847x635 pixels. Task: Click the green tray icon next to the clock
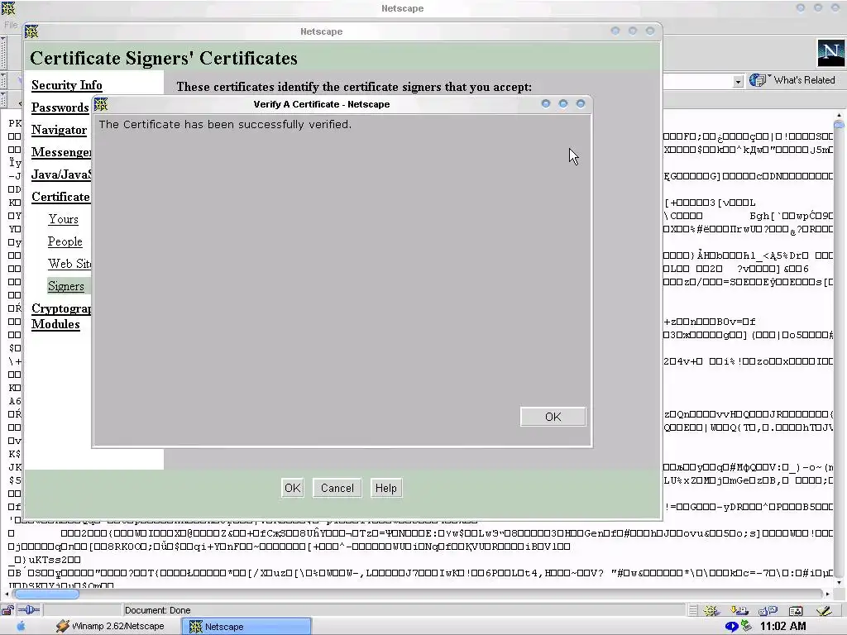[747, 626]
